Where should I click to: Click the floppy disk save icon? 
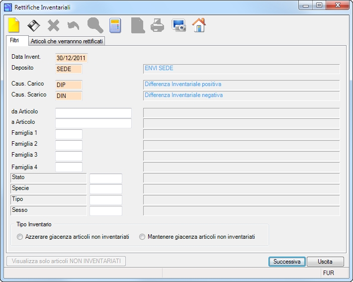[x=33, y=25]
